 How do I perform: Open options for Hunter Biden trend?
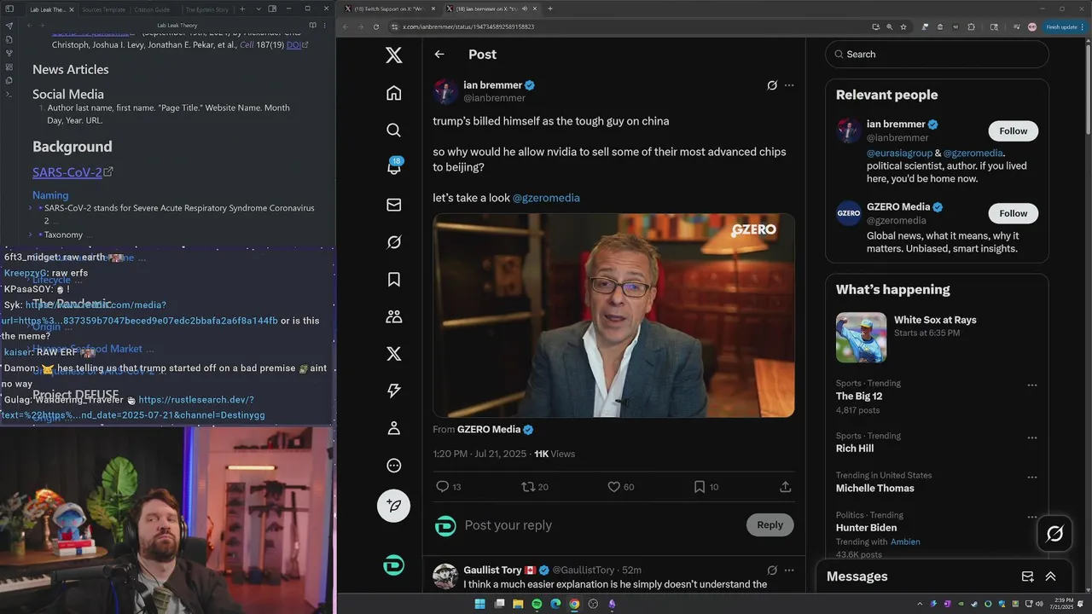pos(1031,517)
